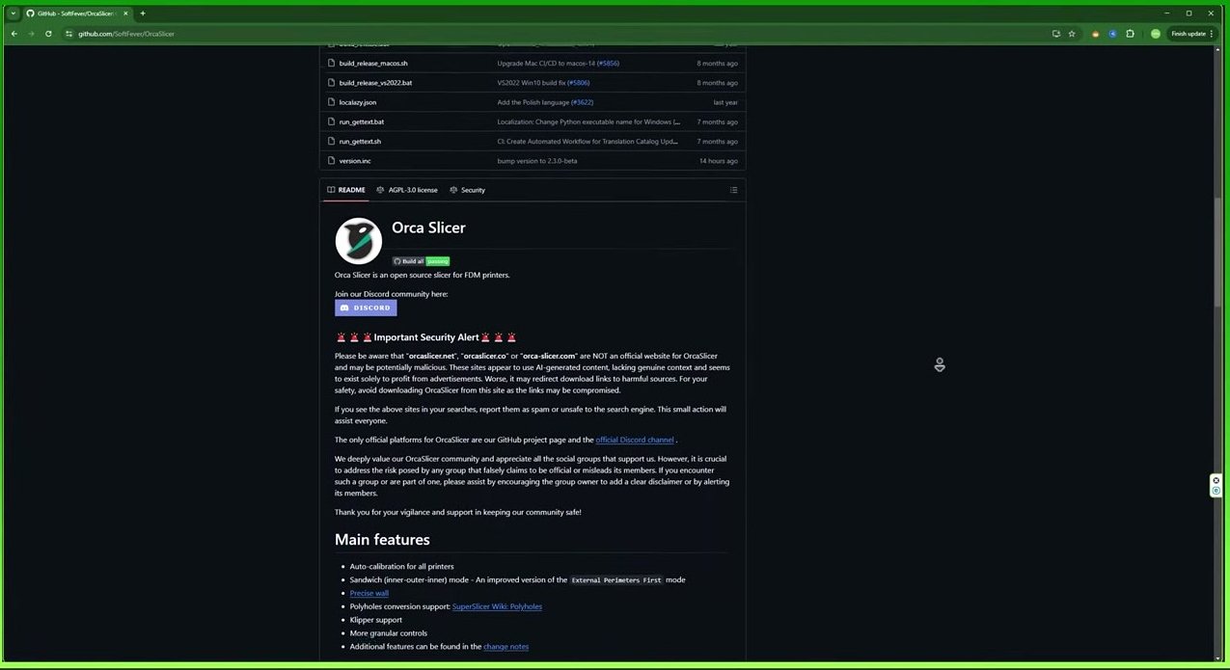Click the install app icon in address bar
Screen dimensions: 1230x670
[x=1056, y=34]
